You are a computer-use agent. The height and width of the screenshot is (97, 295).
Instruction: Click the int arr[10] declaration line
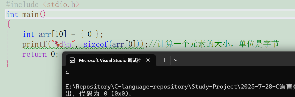pyautogui.click(x=63, y=34)
